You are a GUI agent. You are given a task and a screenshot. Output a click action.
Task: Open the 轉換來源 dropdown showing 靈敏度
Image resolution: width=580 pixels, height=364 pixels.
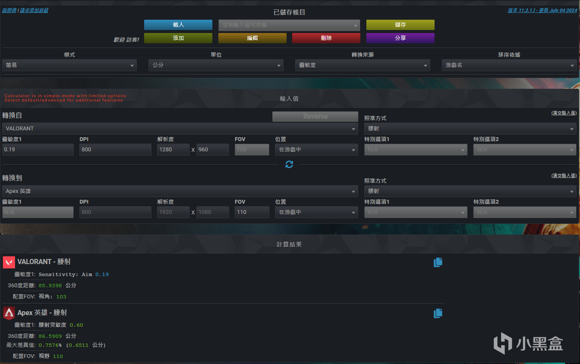pos(362,65)
